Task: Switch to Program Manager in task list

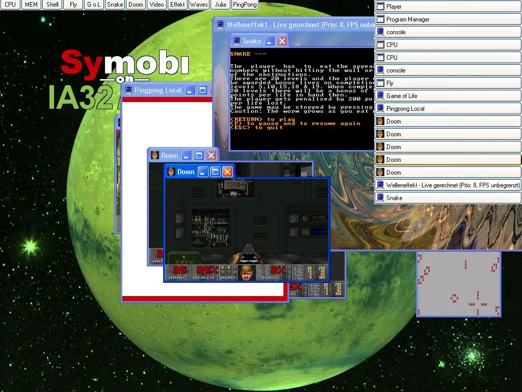Action: point(448,19)
